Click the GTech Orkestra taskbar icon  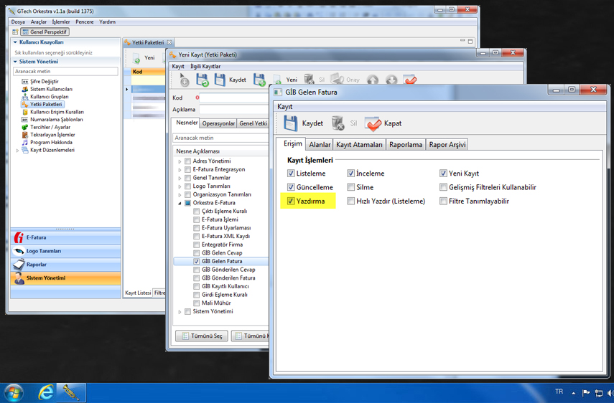click(x=71, y=393)
